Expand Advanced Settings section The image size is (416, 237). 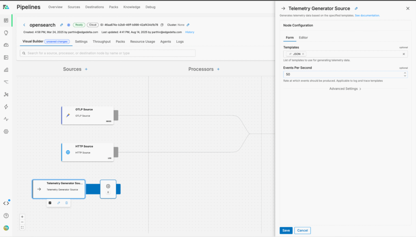click(345, 89)
